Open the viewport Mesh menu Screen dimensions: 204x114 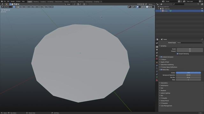(35, 7)
